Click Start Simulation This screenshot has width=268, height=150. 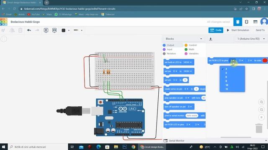point(238,30)
